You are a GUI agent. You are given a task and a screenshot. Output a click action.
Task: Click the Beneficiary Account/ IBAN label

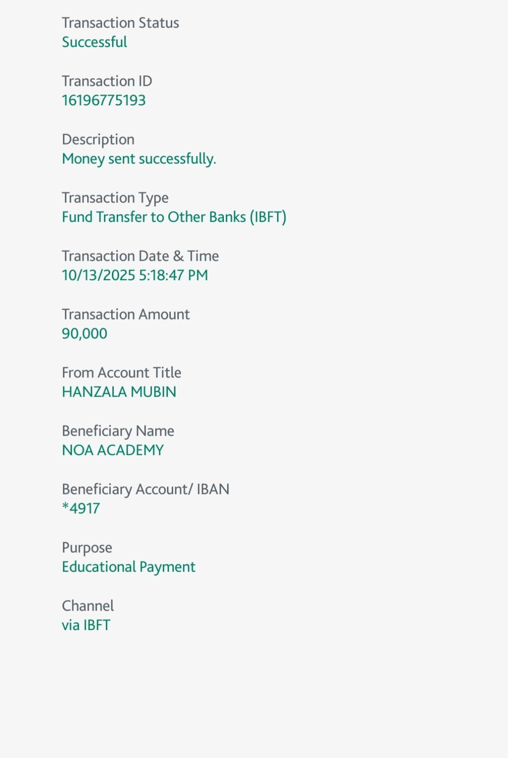145,489
